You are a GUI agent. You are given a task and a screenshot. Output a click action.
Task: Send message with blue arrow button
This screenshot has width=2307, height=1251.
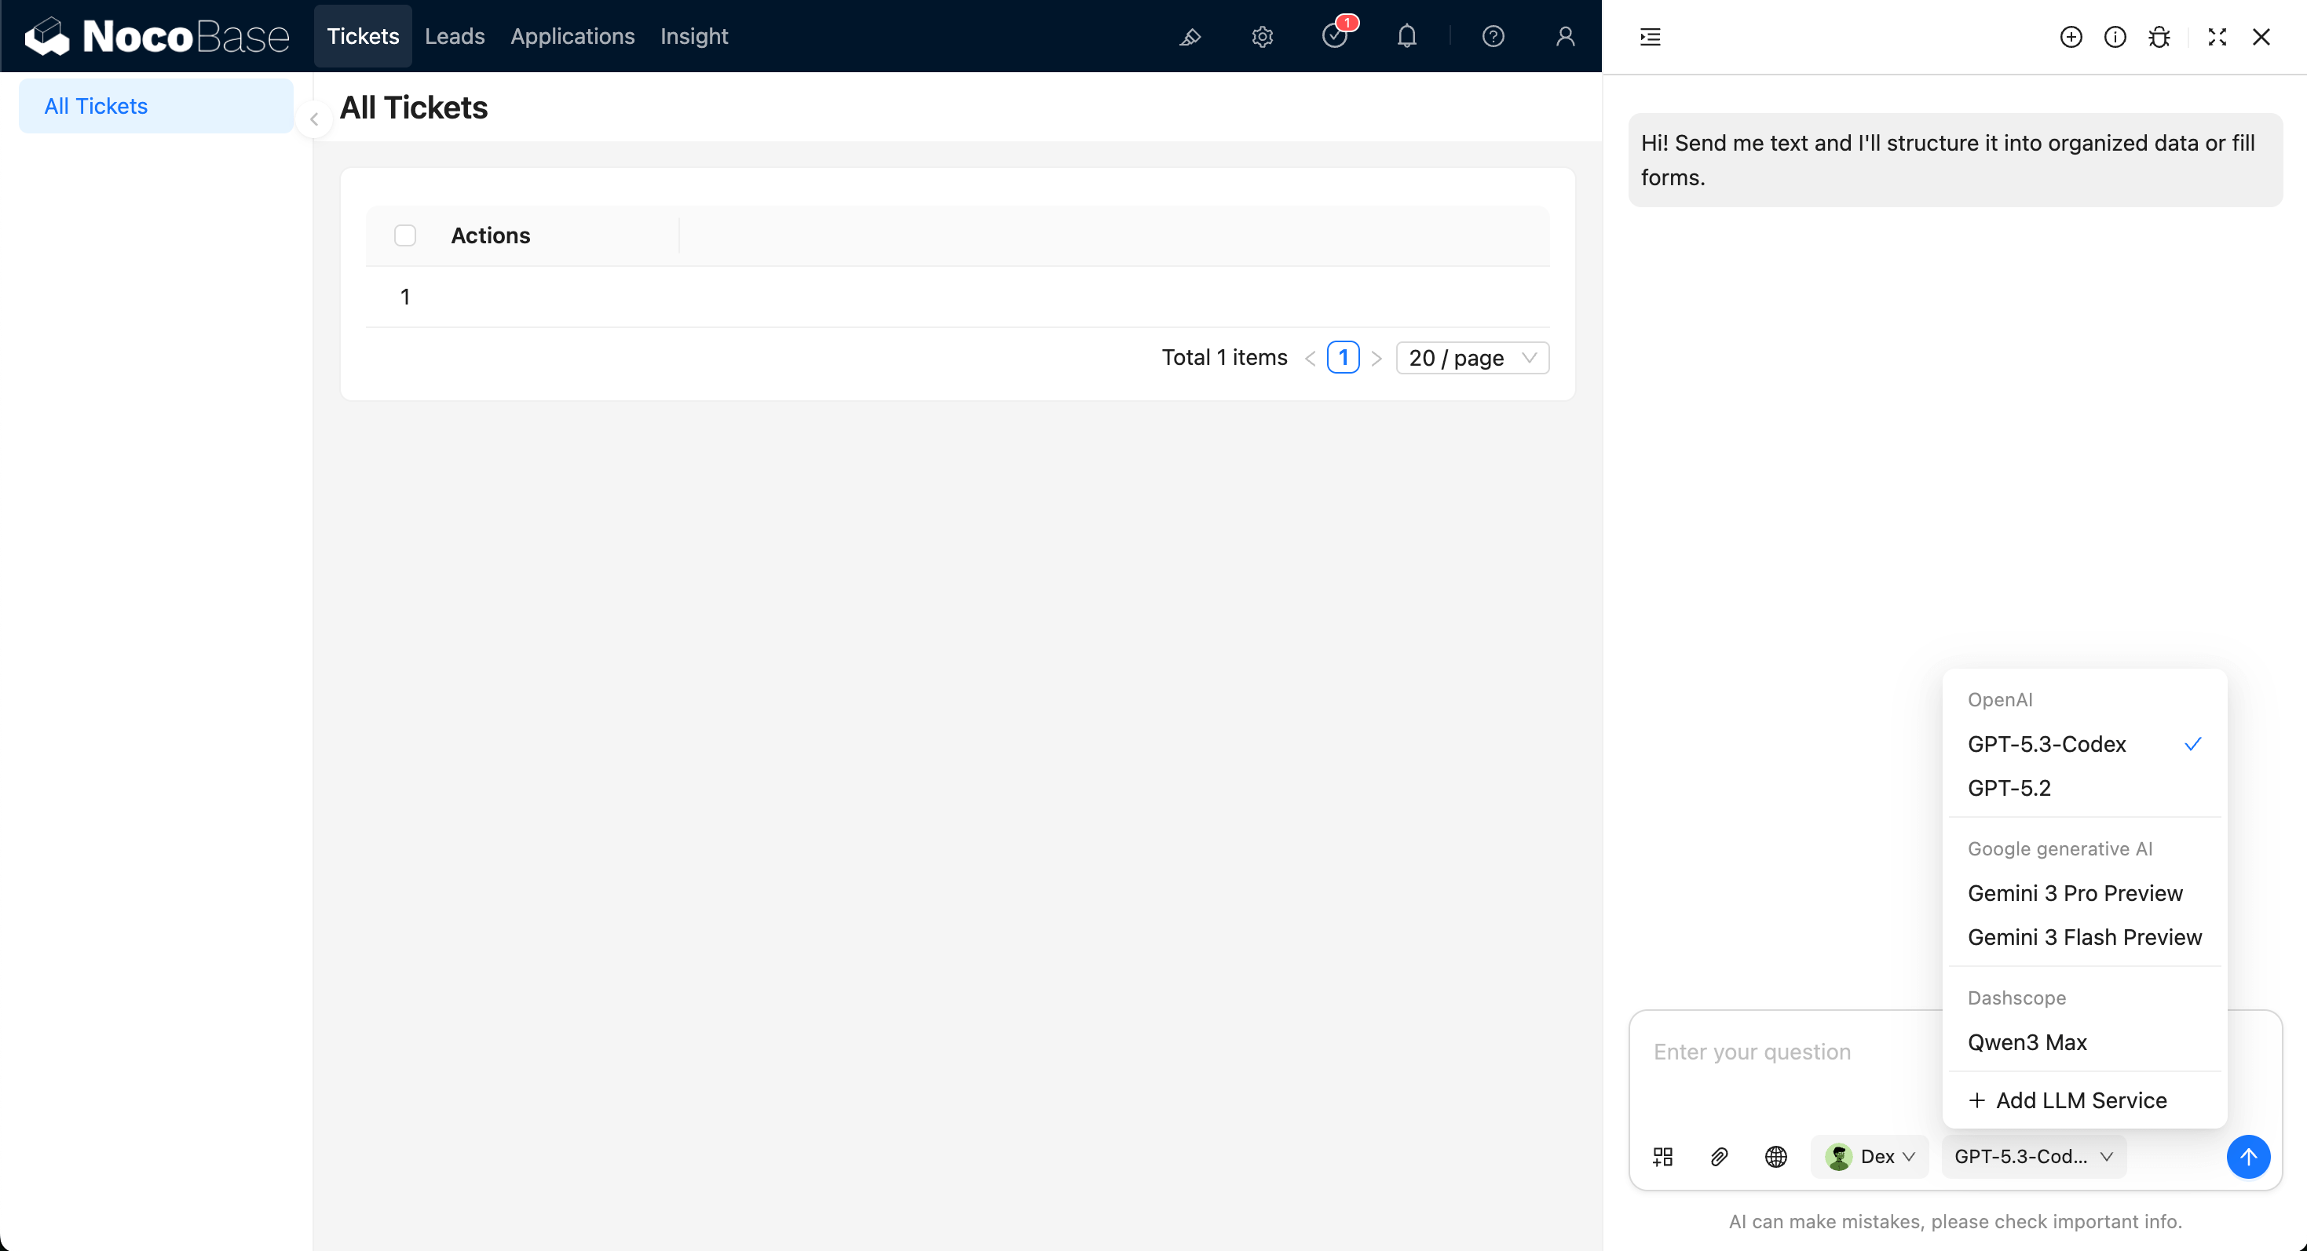(2247, 1156)
